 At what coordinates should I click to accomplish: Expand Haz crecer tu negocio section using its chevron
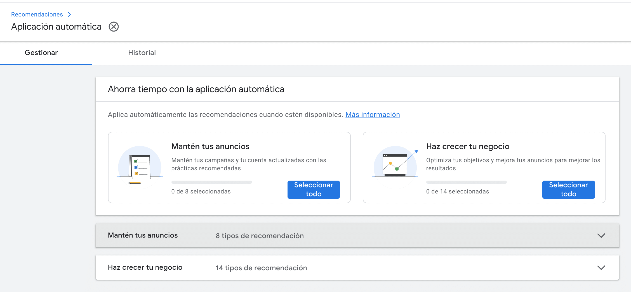pyautogui.click(x=601, y=268)
